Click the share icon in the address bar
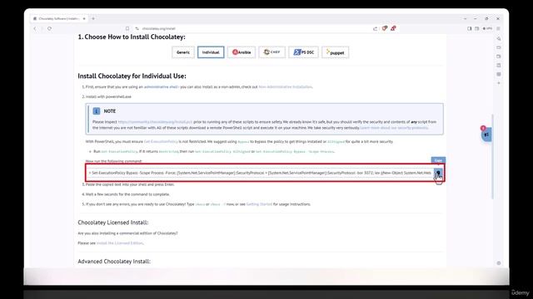Screen dimensions: 533x299 point(376,28)
